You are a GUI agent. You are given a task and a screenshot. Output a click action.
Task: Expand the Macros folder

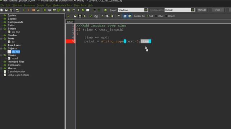[1, 68]
